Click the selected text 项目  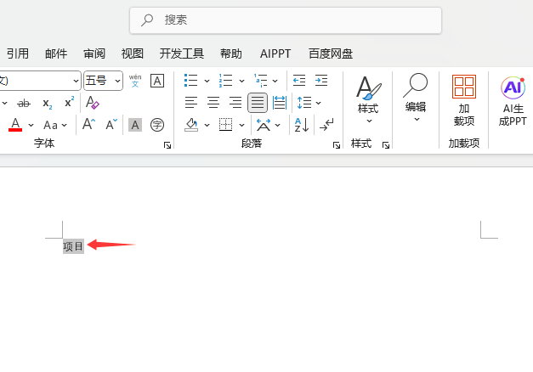(x=73, y=246)
